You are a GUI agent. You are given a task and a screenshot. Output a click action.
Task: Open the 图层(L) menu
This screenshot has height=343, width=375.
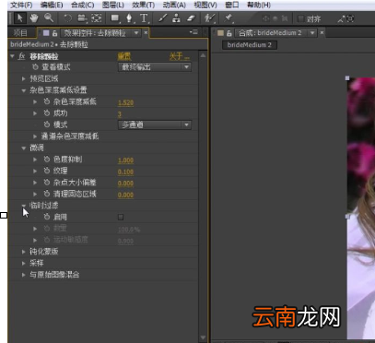(x=113, y=5)
